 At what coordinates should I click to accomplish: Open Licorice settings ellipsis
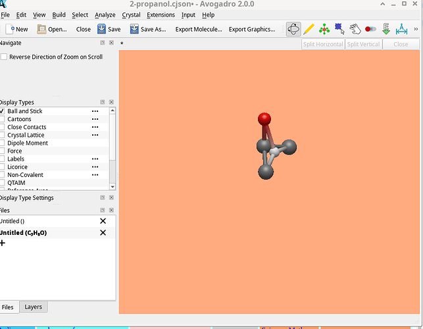[95, 166]
